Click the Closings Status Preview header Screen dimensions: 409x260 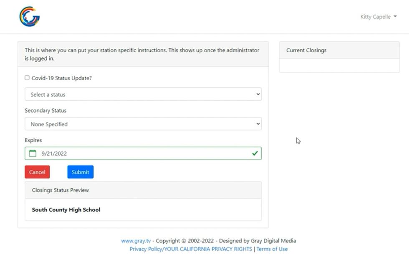[61, 190]
